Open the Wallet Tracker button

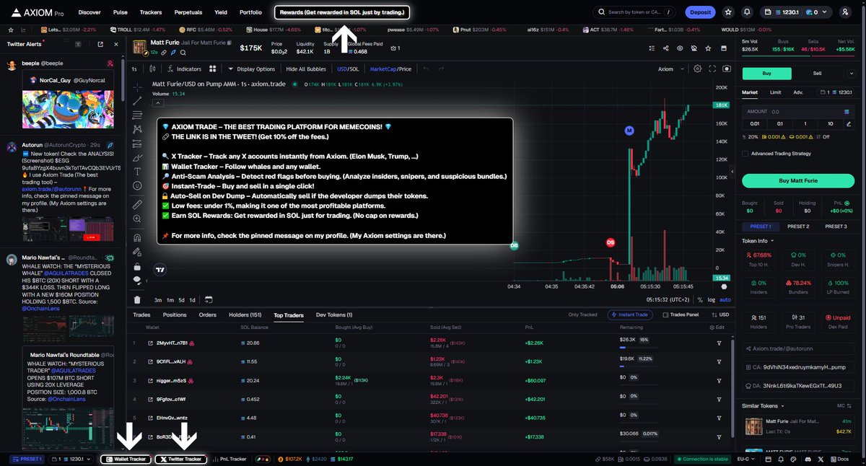tap(127, 459)
